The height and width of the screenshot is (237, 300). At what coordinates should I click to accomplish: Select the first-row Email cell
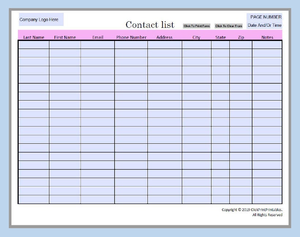[98, 45]
